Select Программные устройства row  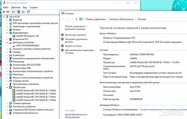(26, 84)
